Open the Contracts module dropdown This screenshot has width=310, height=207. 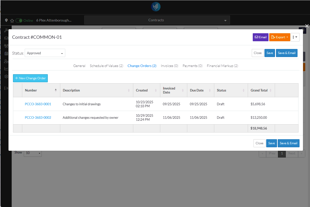157,20
